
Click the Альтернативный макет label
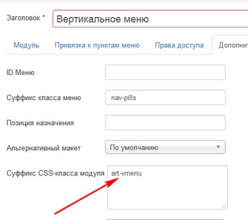pyautogui.click(x=43, y=148)
